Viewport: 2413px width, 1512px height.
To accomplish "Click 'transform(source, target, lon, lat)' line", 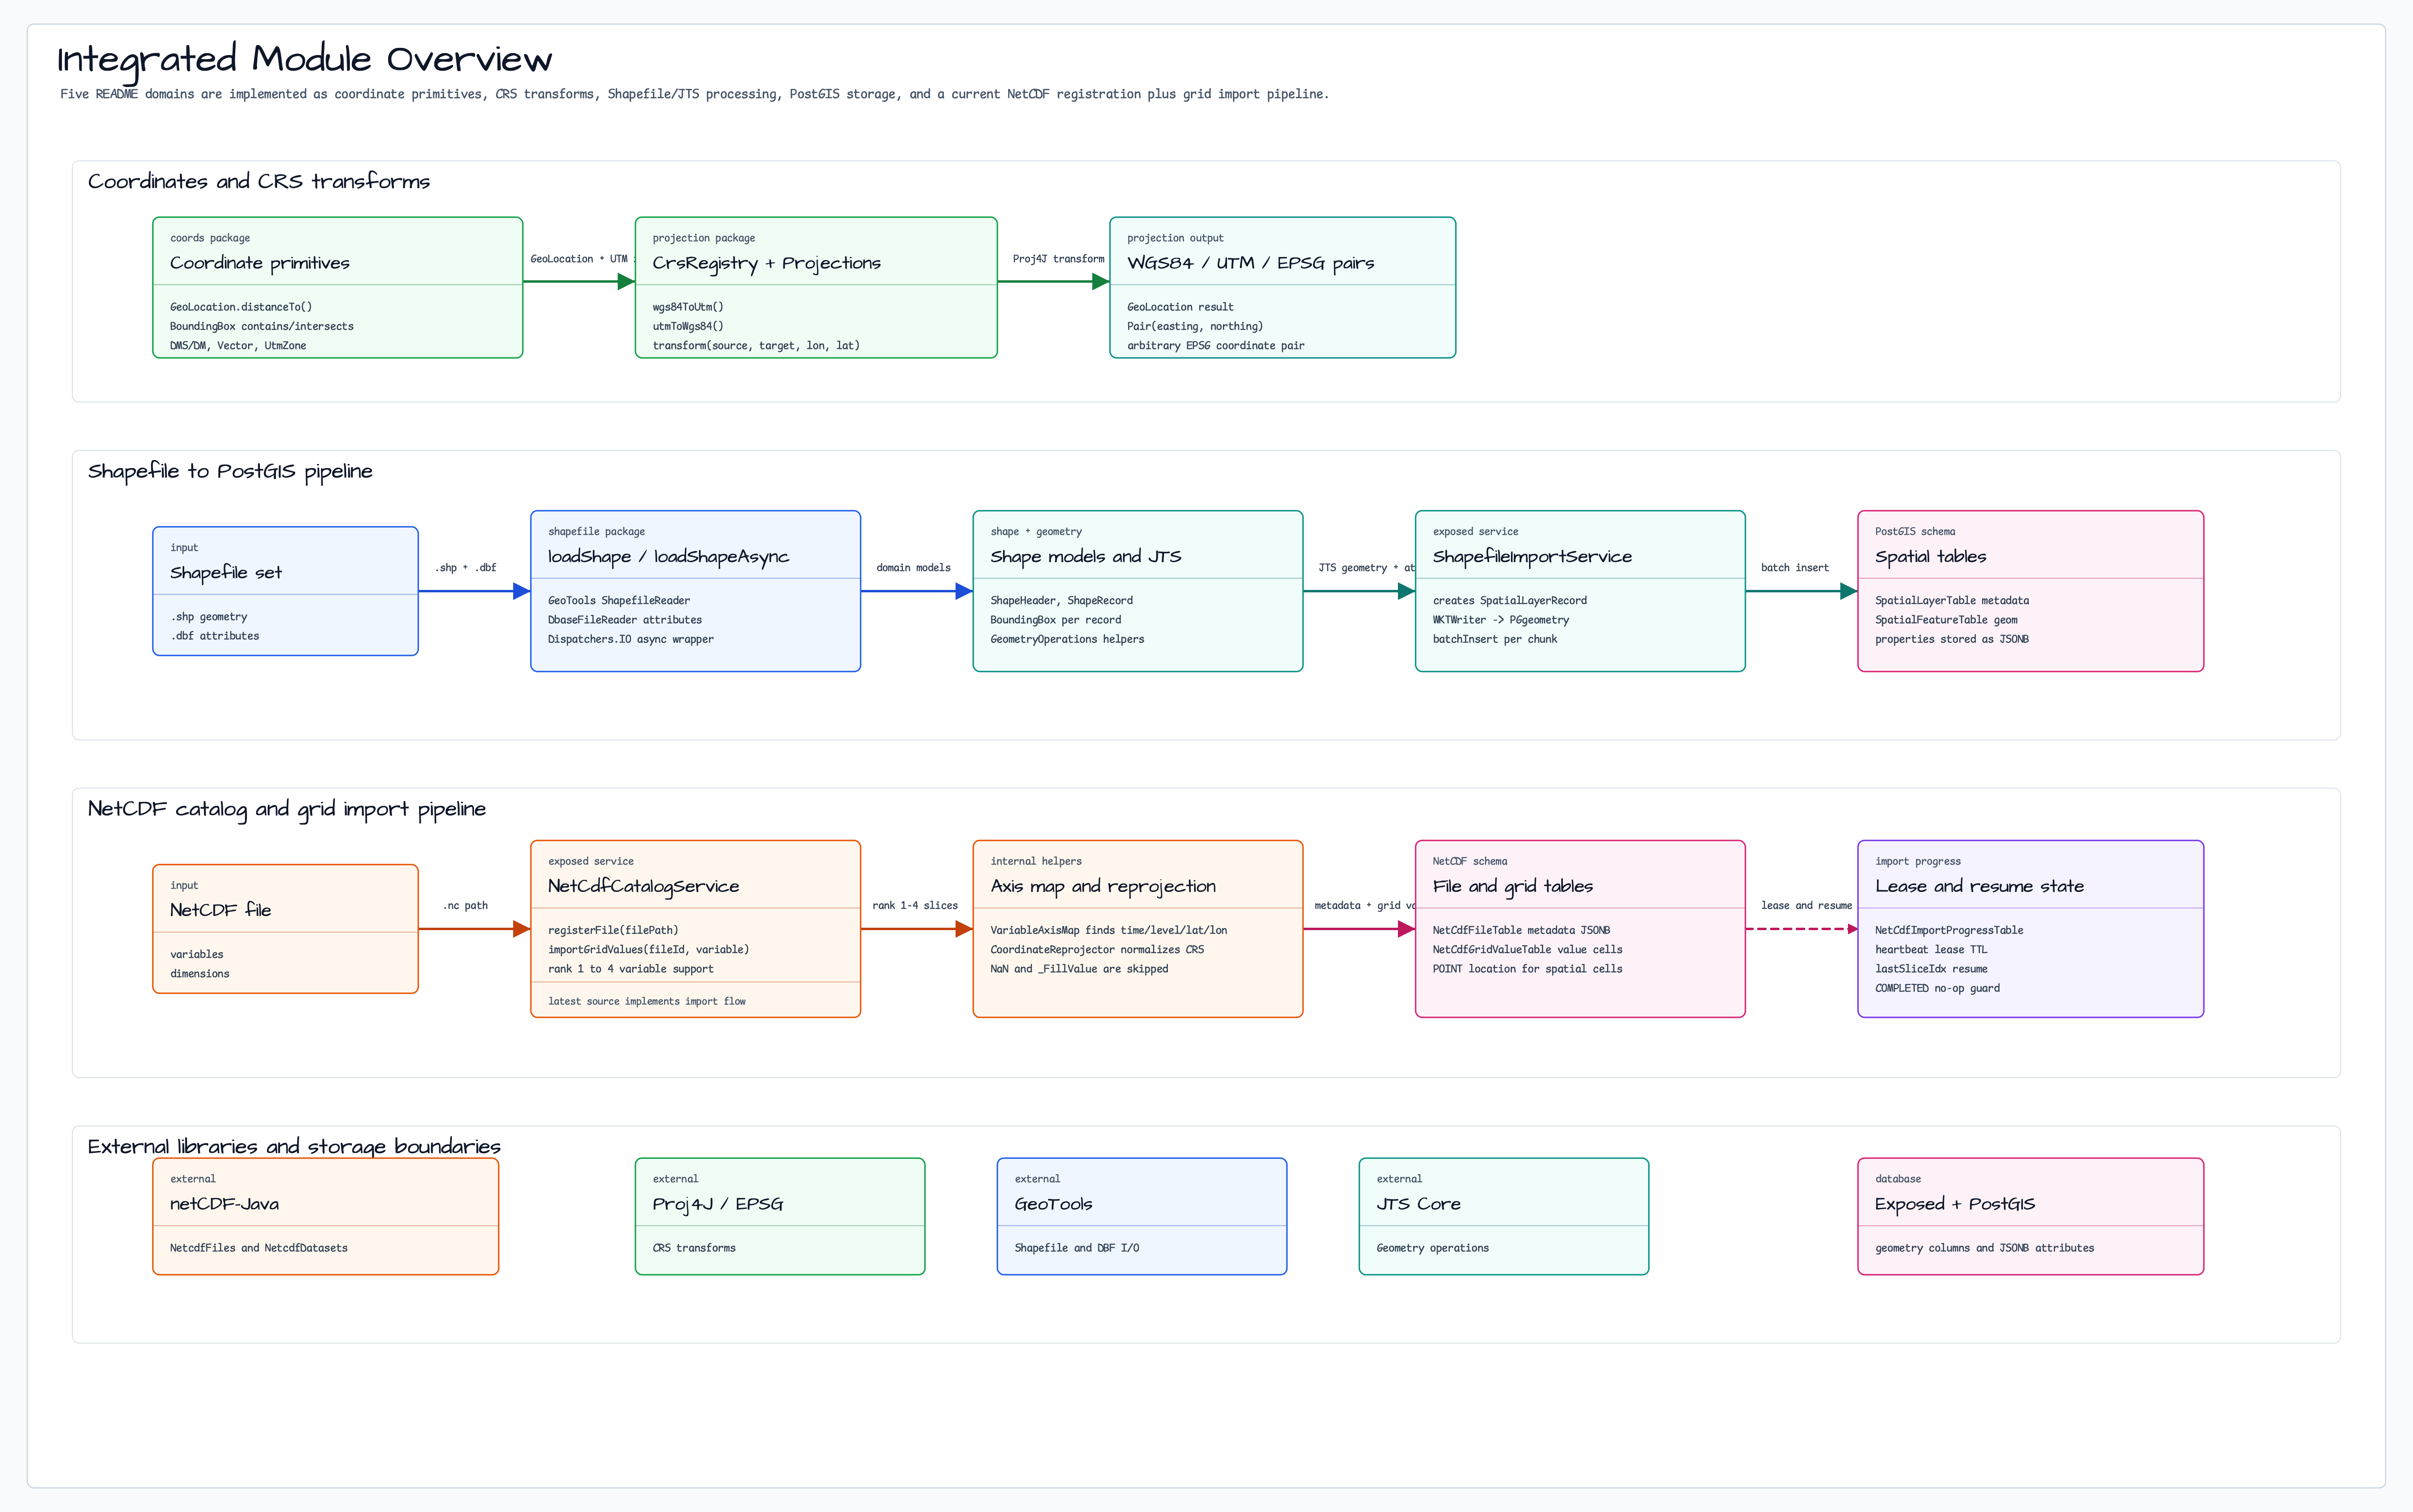I will click(x=756, y=346).
